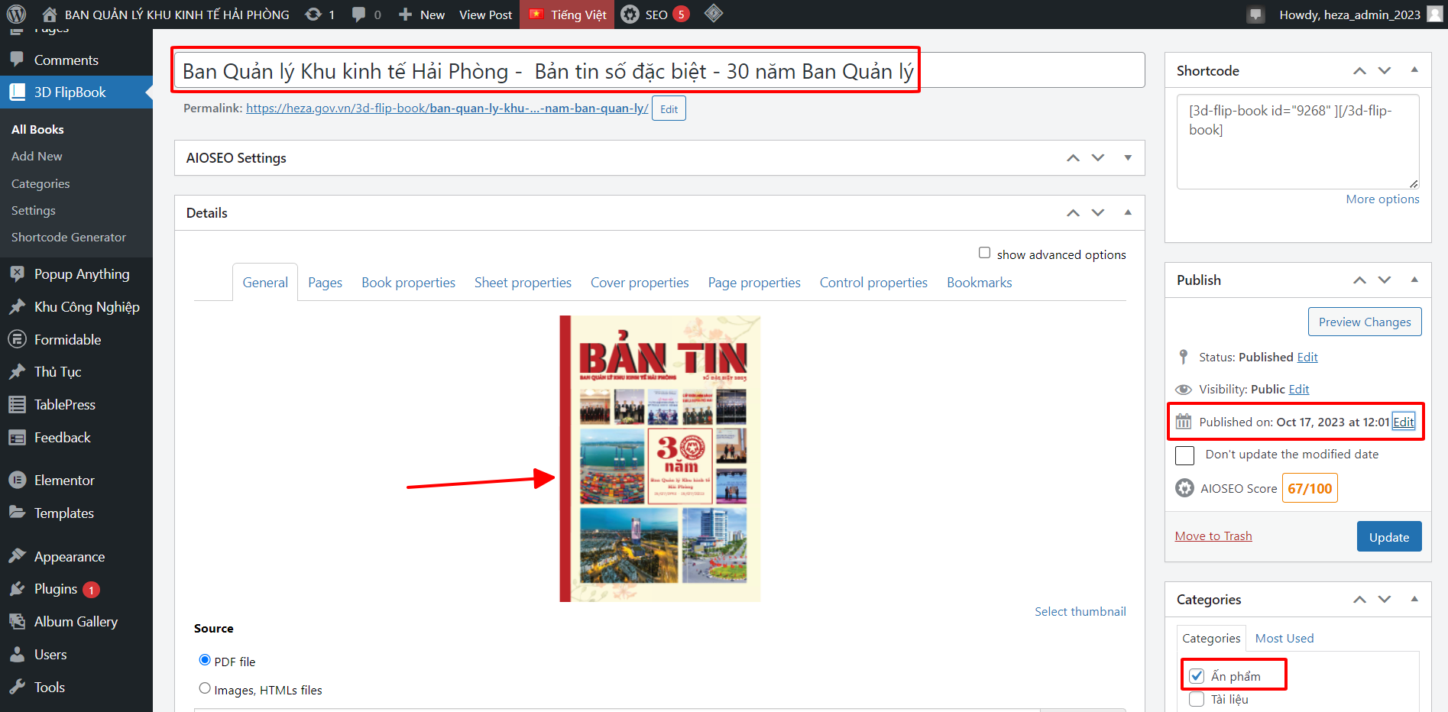Enable show advanced options checkbox
This screenshot has height=712, width=1448.
click(x=984, y=253)
